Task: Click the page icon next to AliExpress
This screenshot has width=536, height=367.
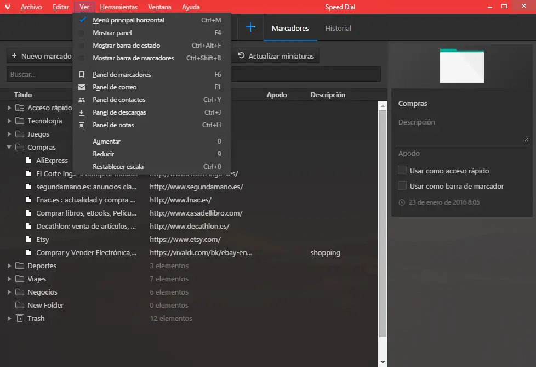Action: click(28, 160)
